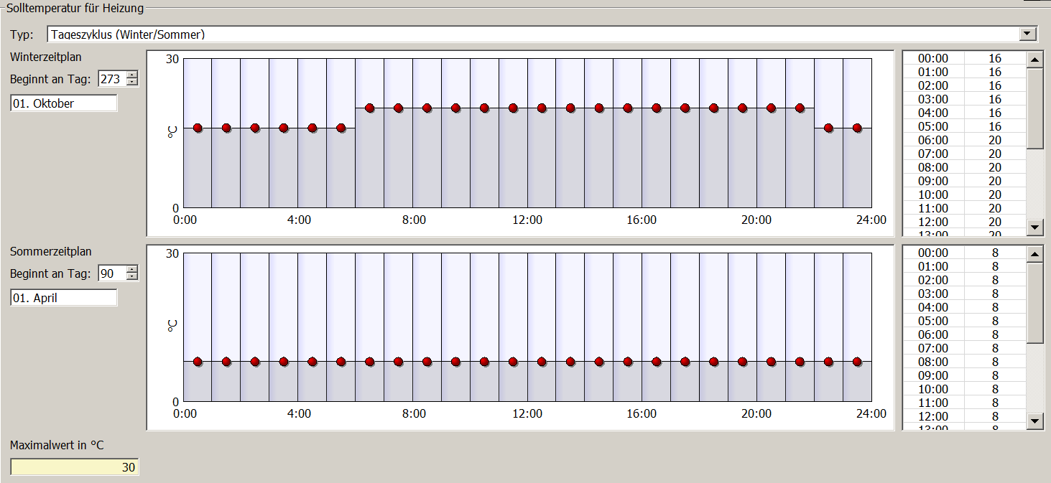Select the winter chart point for 23:00–24:00
This screenshot has width=1051, height=483.
[857, 128]
